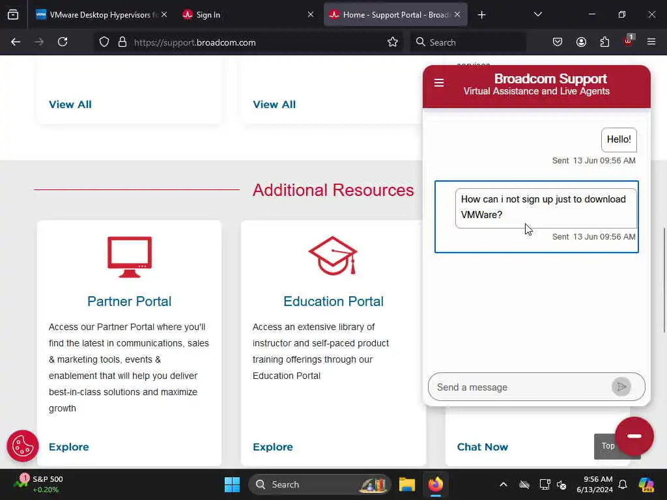
Task: Open the cookie preferences icon
Action: coord(23,446)
